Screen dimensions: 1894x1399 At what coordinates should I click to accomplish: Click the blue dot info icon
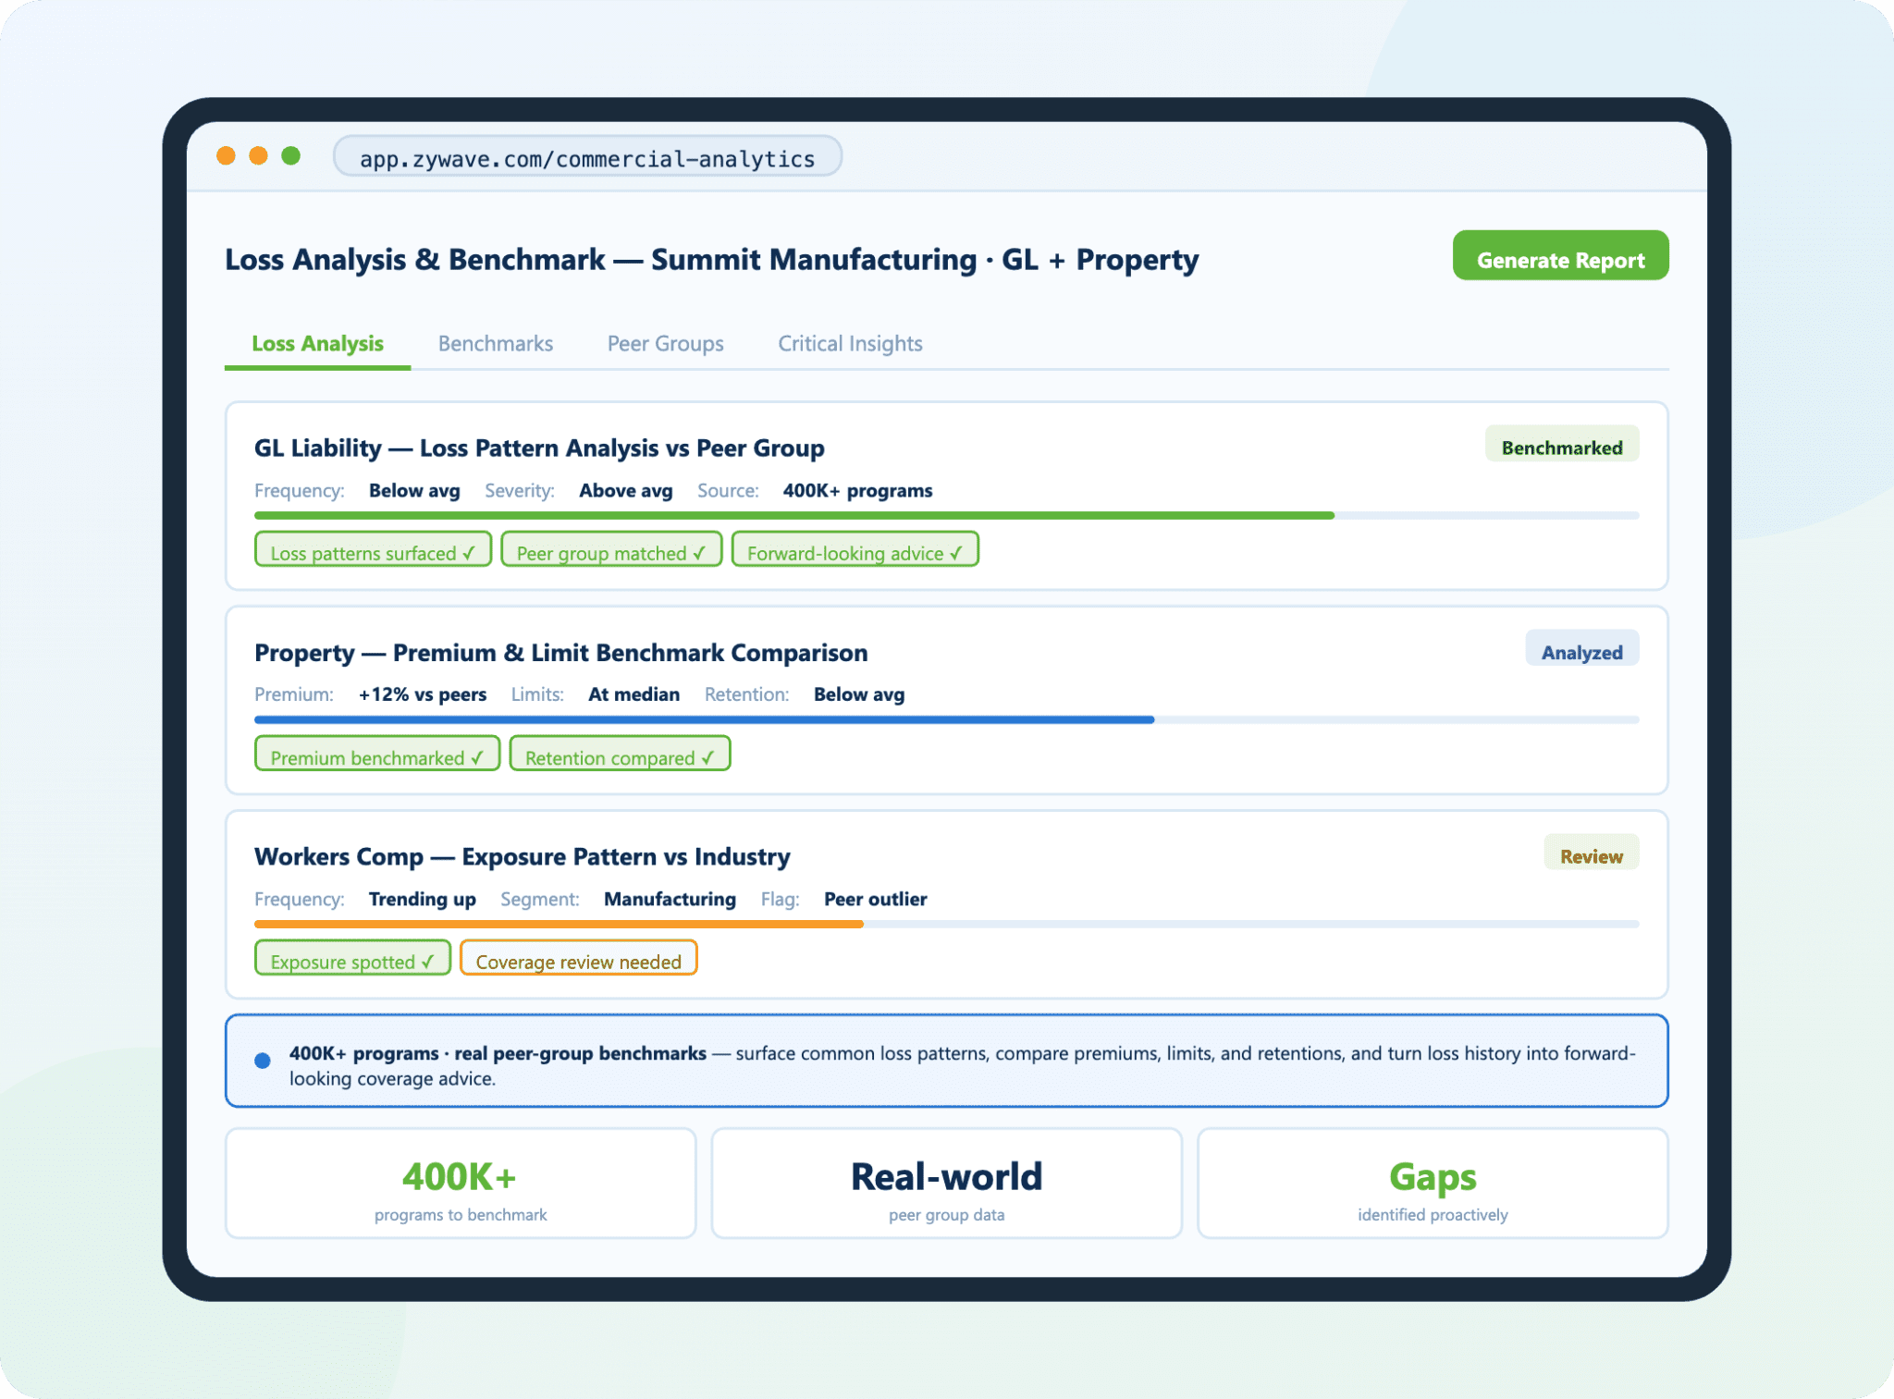coord(263,1061)
